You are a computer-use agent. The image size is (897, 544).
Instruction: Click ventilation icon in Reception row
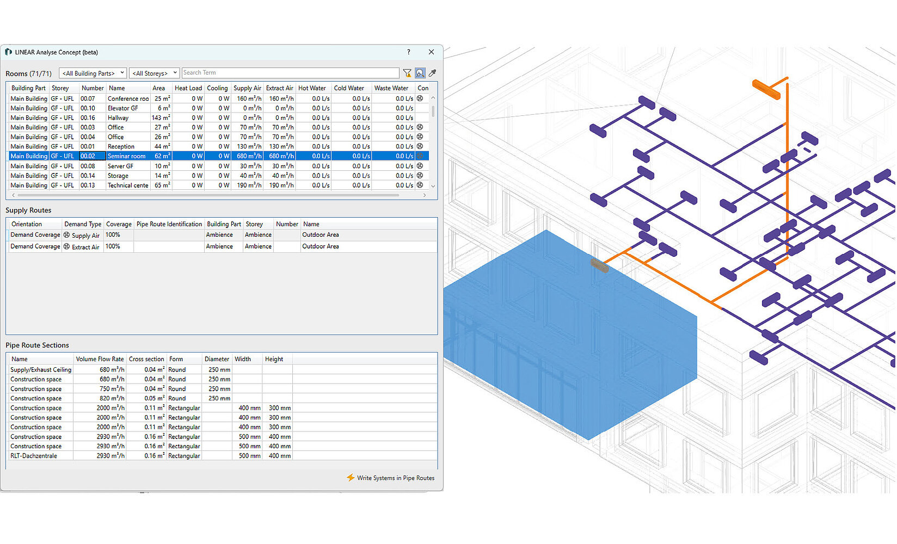point(420,146)
